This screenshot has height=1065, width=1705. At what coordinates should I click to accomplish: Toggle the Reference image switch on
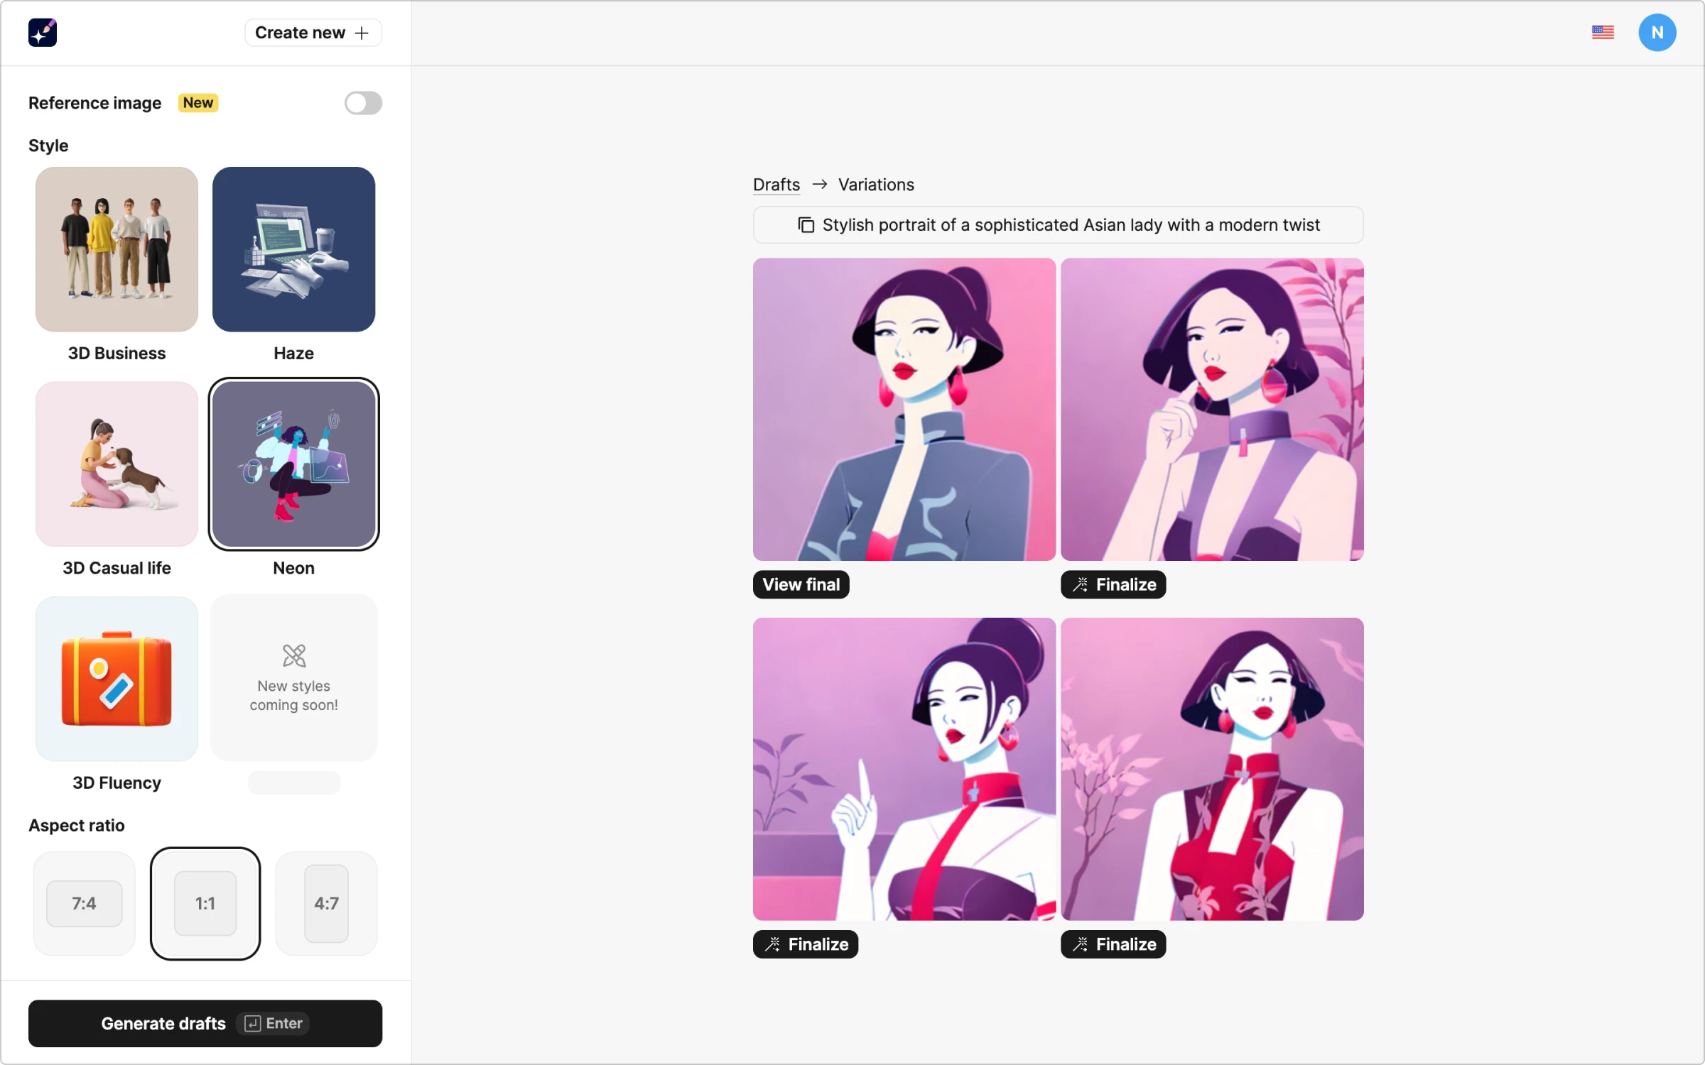363,103
